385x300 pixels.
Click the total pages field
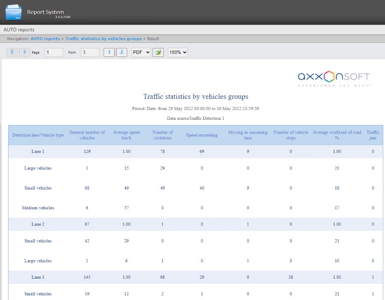(x=90, y=52)
